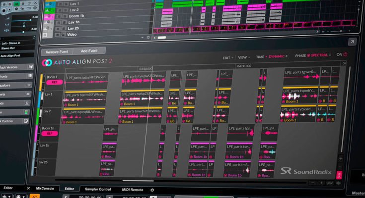This screenshot has width=365, height=198.
Task: Change the TIME Dynamic mode selector
Action: [x=278, y=56]
